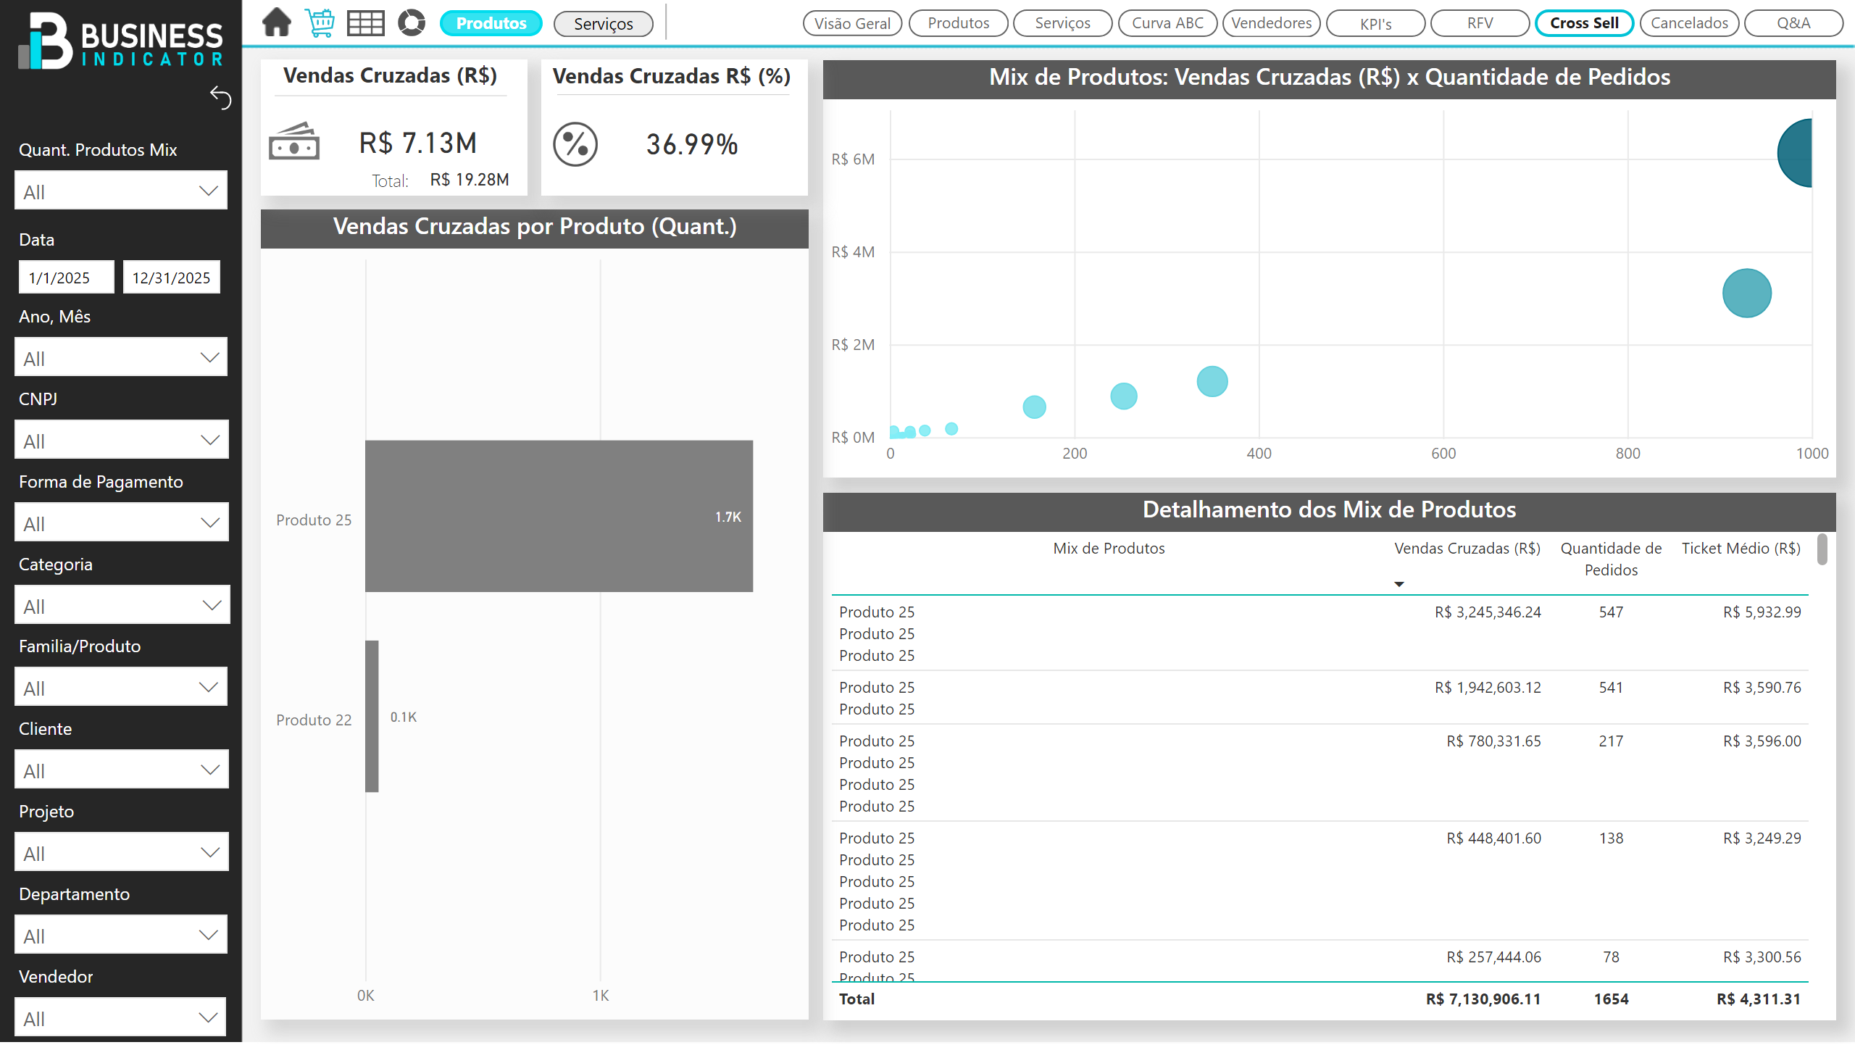Expand the Quant. Produtos Mix dropdown
Viewport: 1855px width, 1058px height.
(x=120, y=191)
